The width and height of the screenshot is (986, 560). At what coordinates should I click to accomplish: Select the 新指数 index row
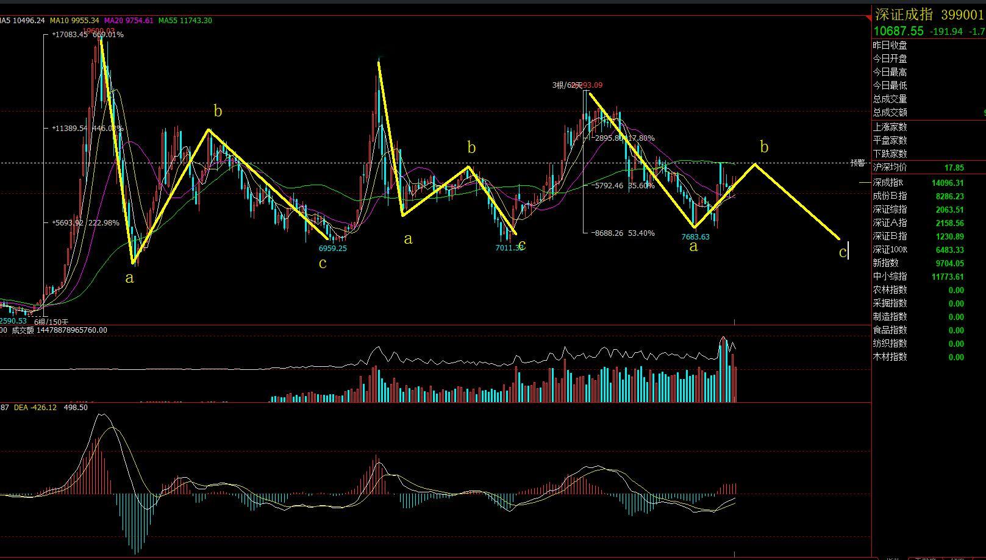929,263
